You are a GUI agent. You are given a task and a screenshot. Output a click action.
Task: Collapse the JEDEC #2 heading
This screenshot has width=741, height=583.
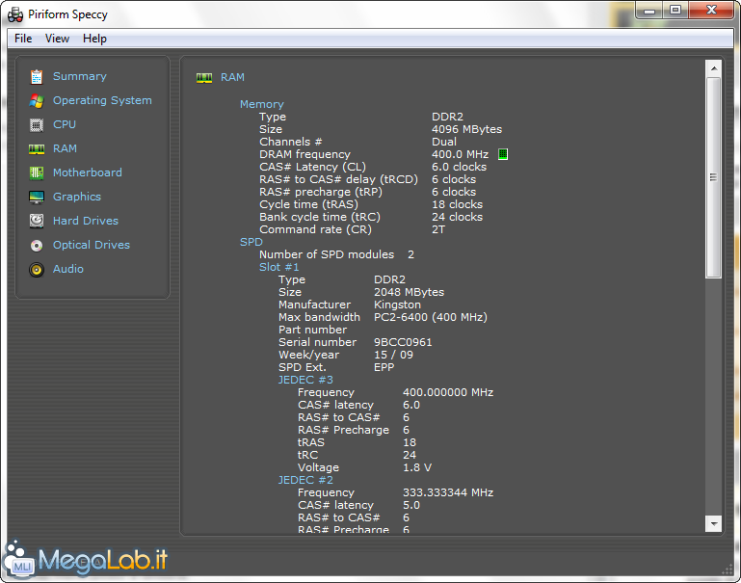[x=305, y=480]
